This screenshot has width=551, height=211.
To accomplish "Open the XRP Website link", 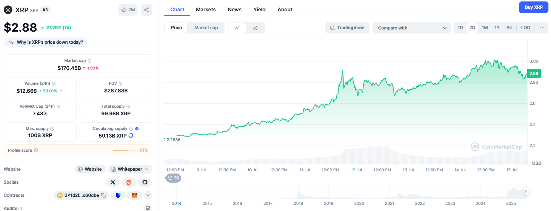I will point(90,169).
